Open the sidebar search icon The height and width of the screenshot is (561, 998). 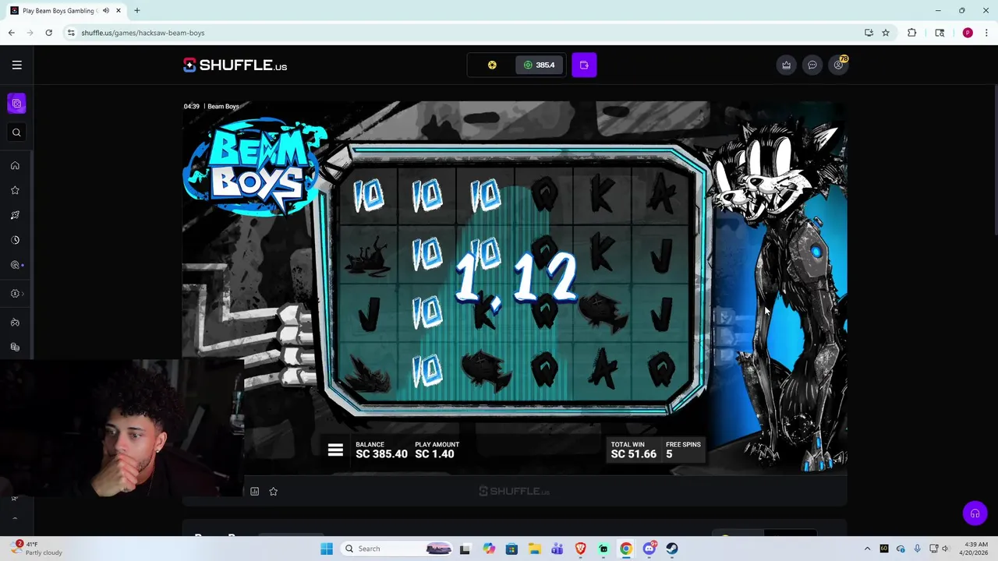[x=16, y=132]
